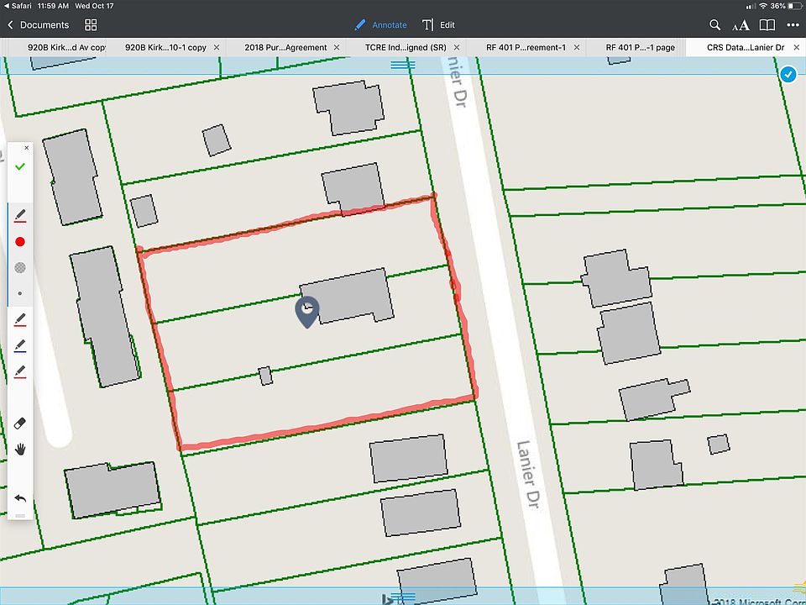Click the map location pin marker
Screen dimensions: 806x605
click(307, 311)
